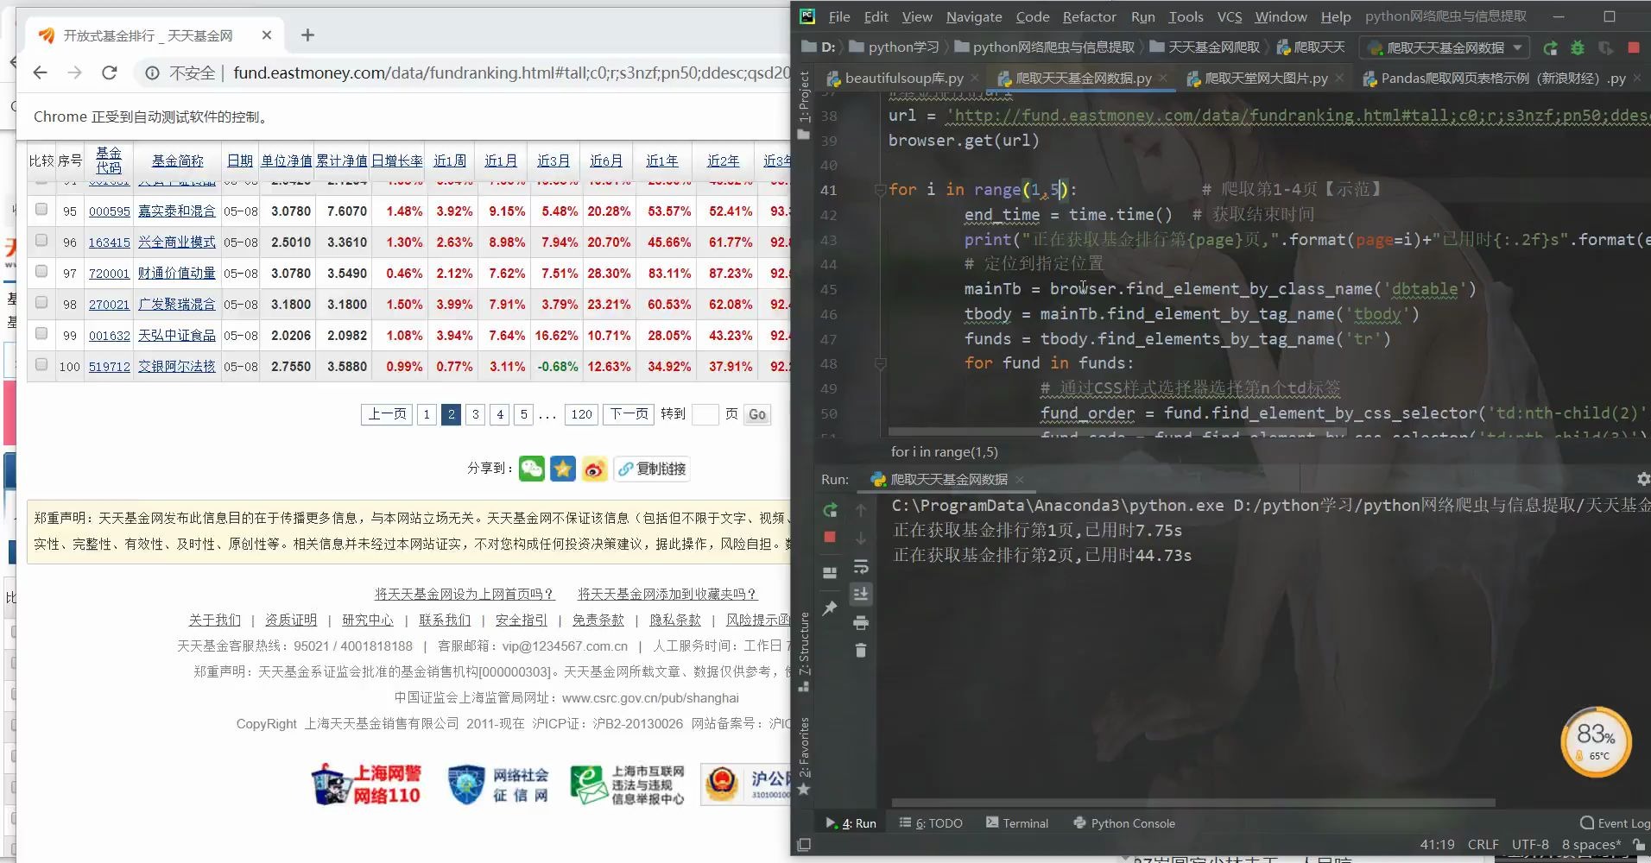Screen dimensions: 1651x863
Task: Go back in Chrome
Action: pos(40,72)
